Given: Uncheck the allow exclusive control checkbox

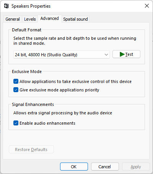Looking at the screenshot, I should pos(16,81).
